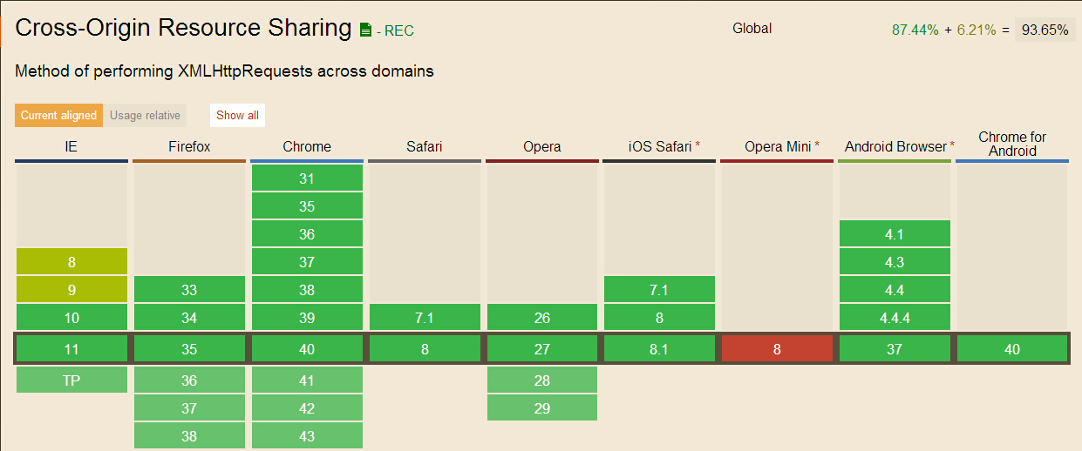
Task: Click the Android Browser footnote asterisk
Action: click(x=952, y=145)
